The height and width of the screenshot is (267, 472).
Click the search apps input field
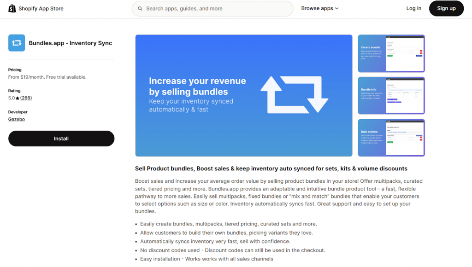coord(212,8)
